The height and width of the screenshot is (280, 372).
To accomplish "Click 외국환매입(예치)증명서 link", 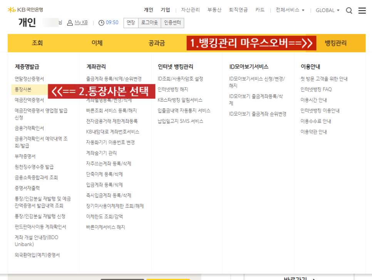I will coord(37,255).
